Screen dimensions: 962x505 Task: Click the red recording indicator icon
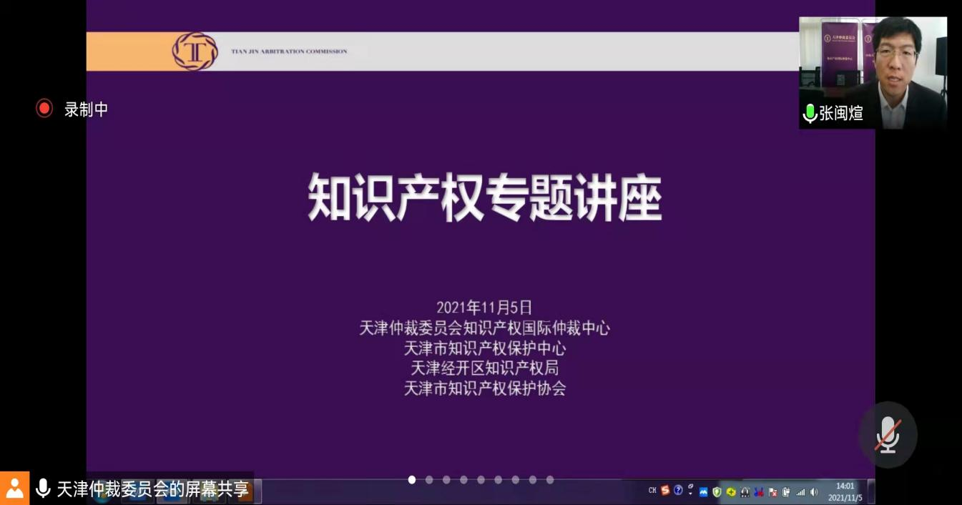click(x=44, y=109)
